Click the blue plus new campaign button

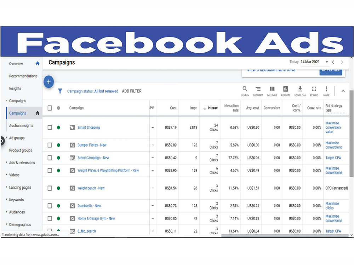pyautogui.click(x=48, y=82)
